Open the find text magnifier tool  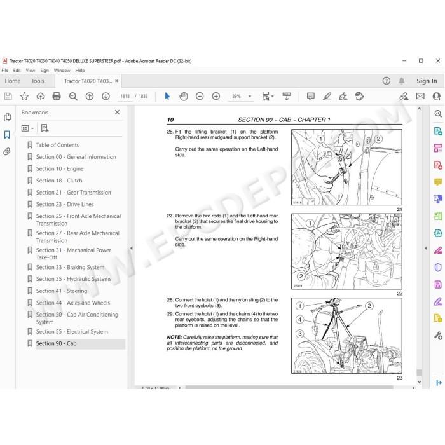tap(73, 97)
